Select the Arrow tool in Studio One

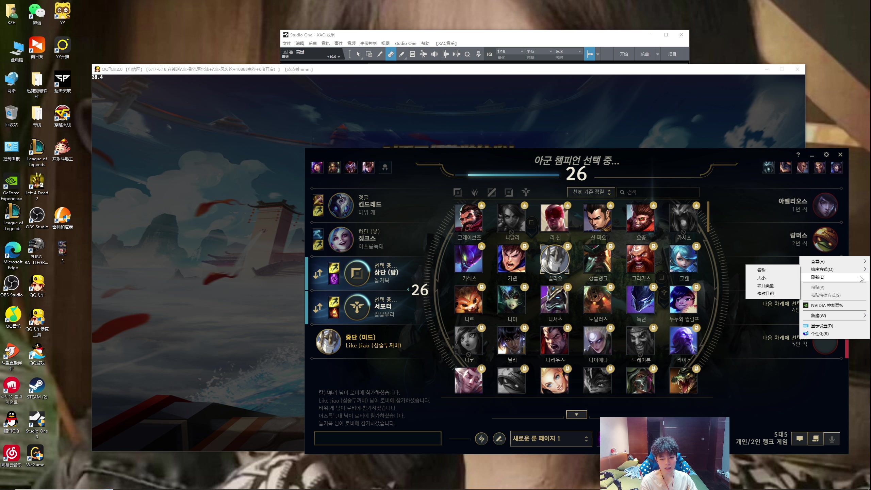pyautogui.click(x=358, y=54)
